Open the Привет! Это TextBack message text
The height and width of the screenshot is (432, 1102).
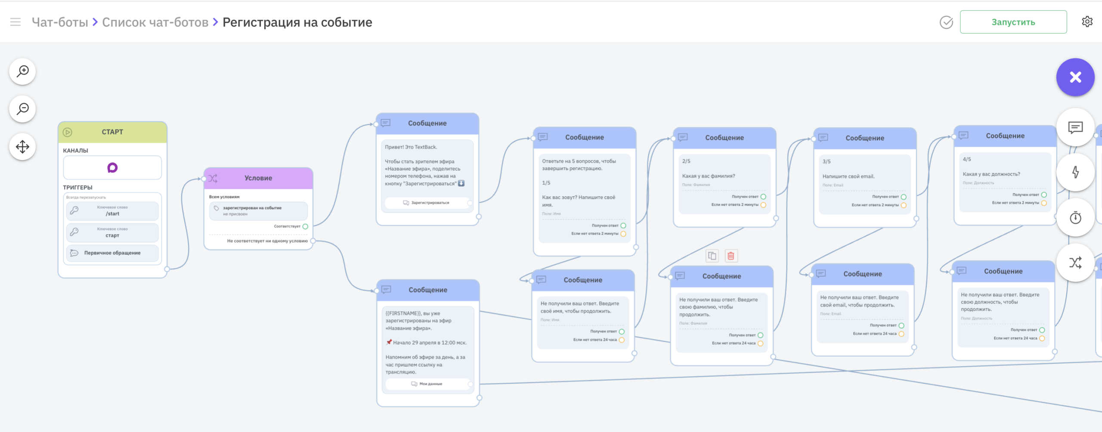[x=424, y=166]
